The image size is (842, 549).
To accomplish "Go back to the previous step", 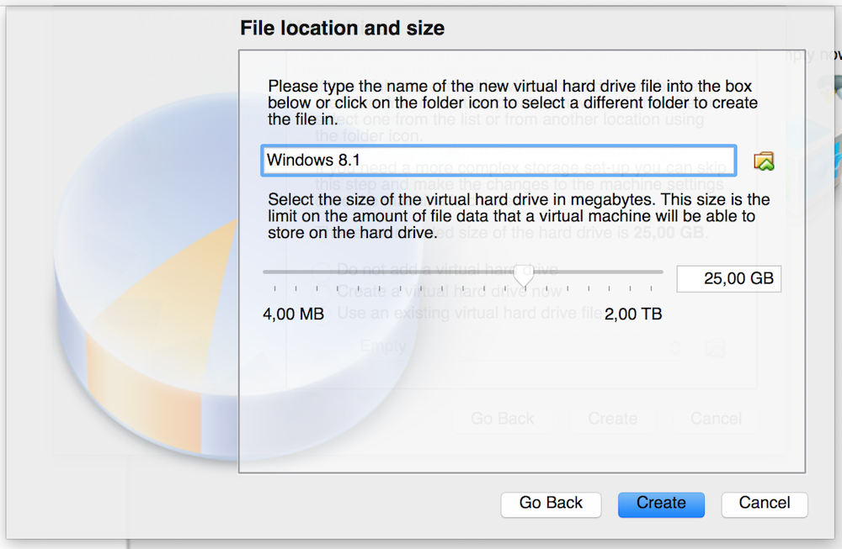I will click(551, 504).
